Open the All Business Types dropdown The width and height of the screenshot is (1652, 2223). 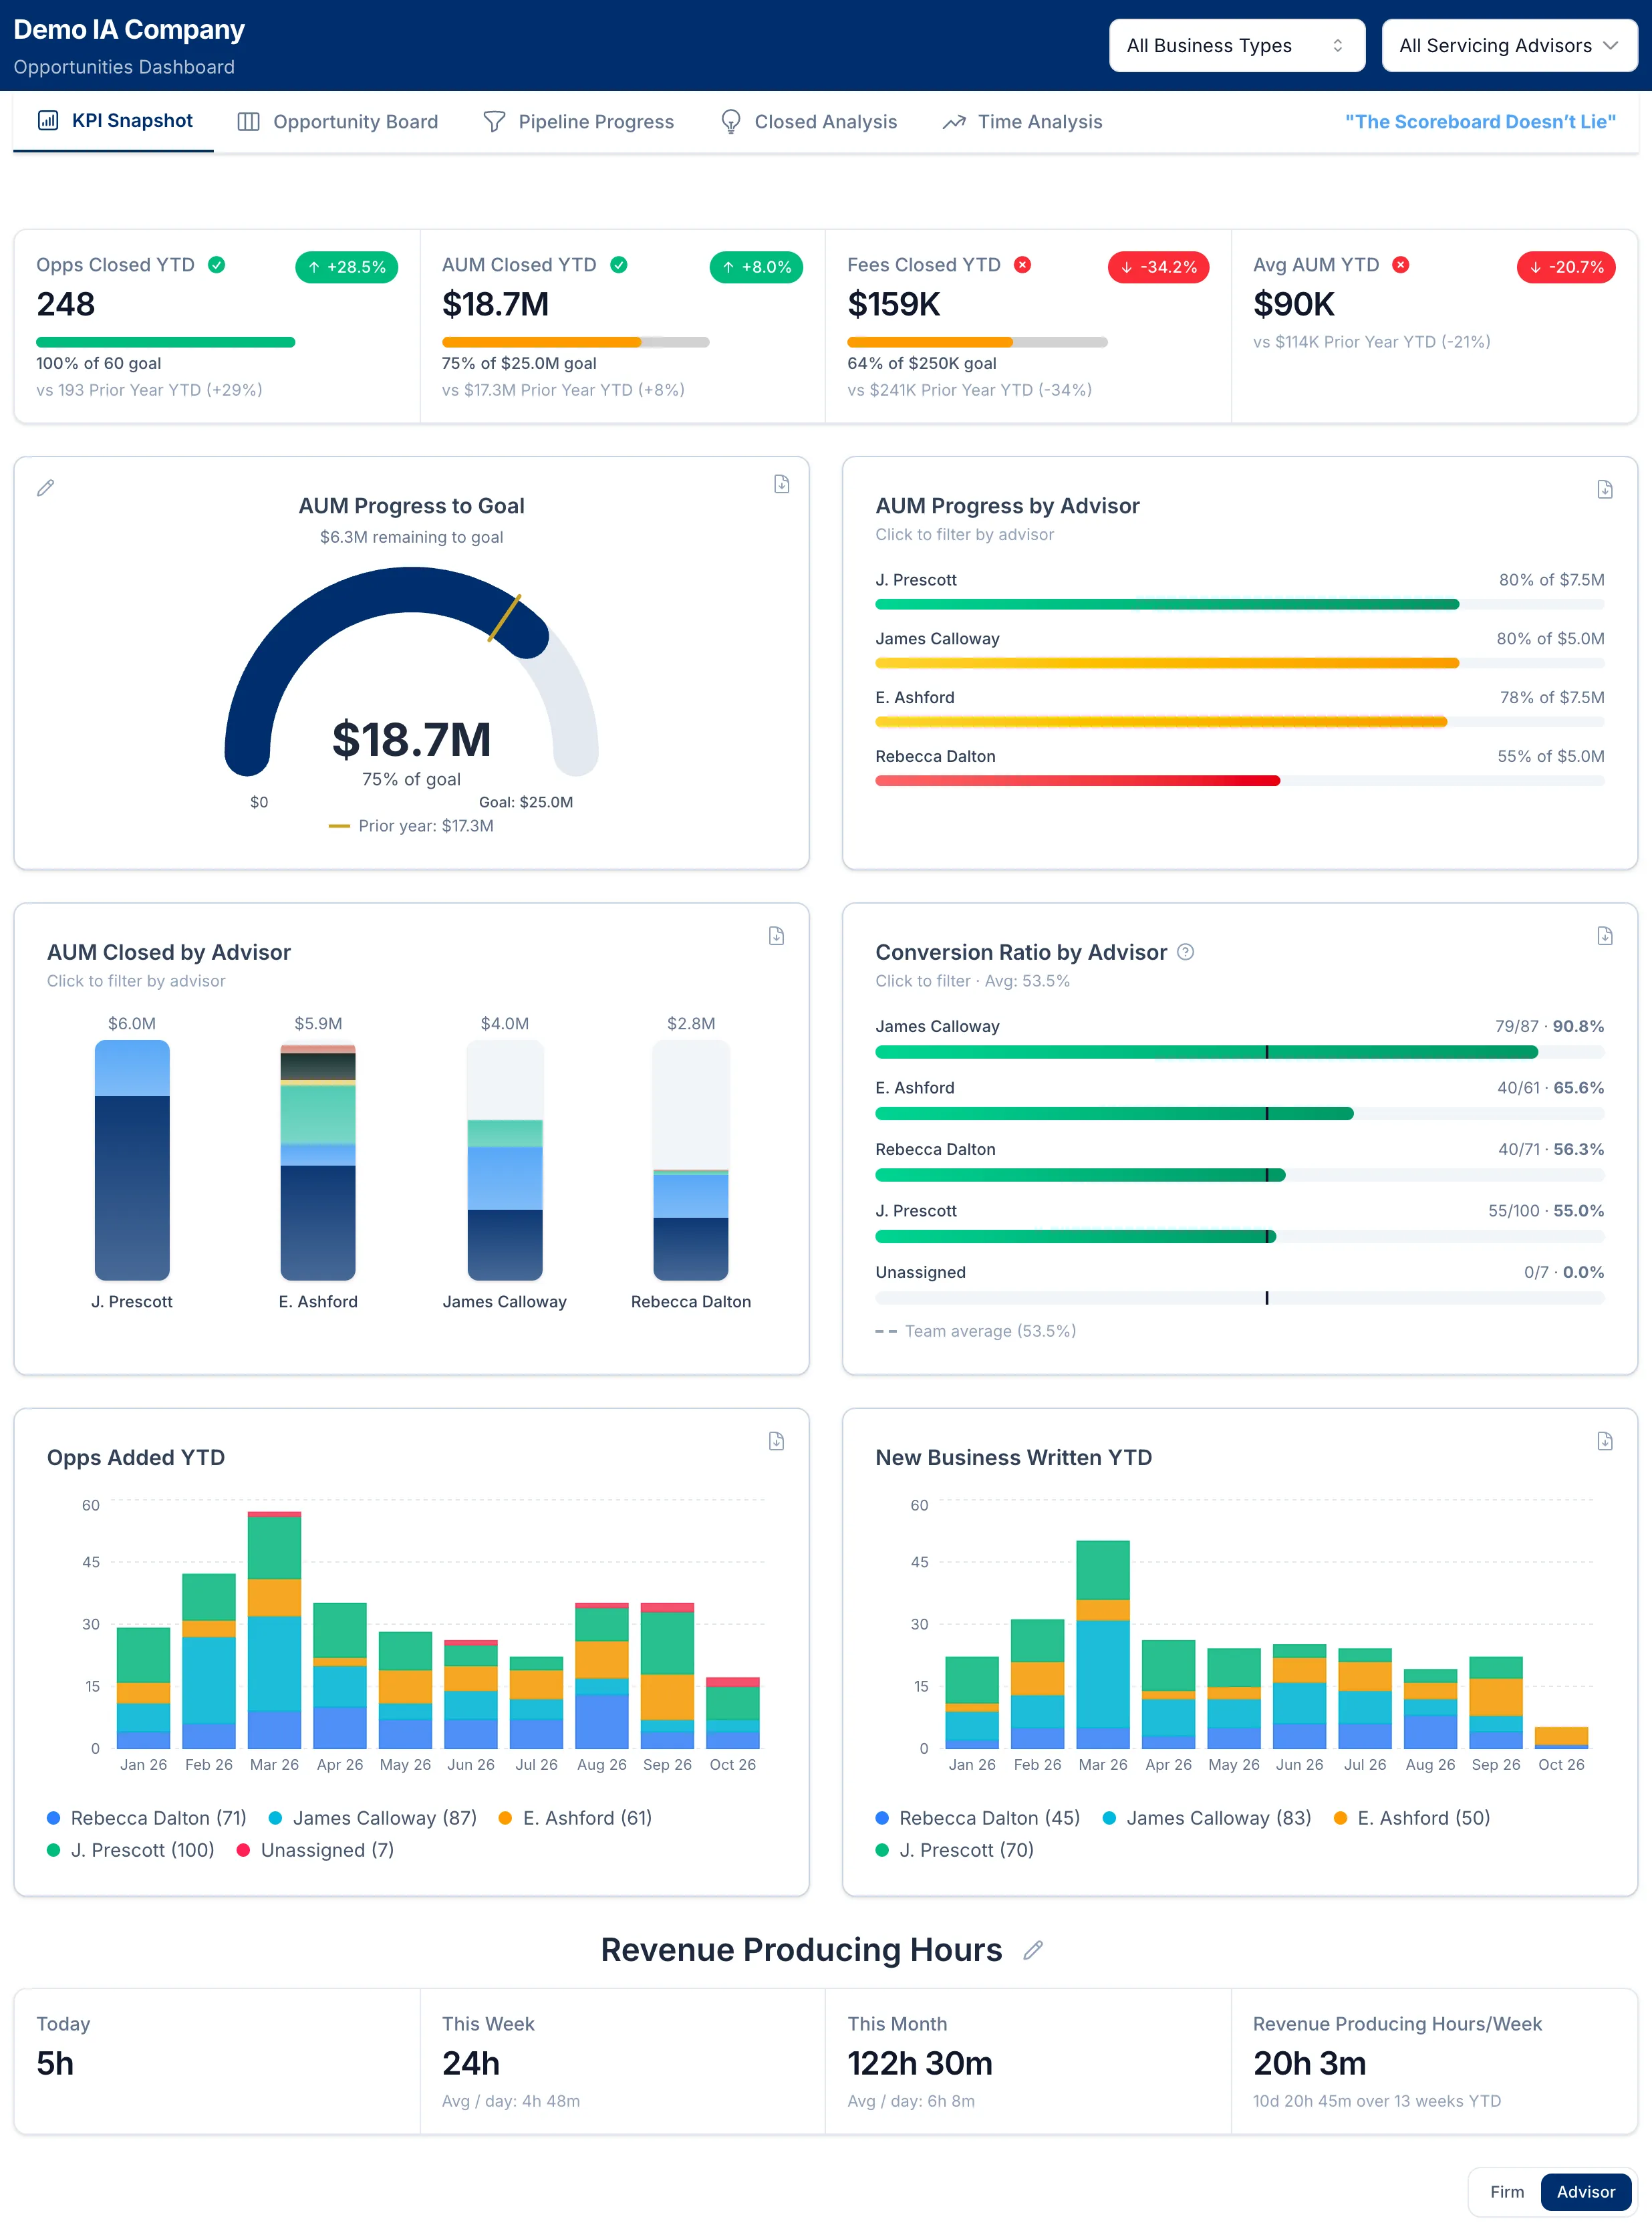click(x=1236, y=46)
